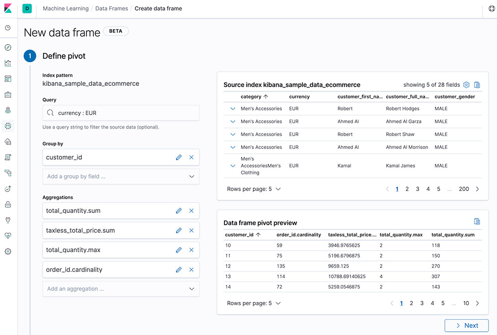Screen dimensions: 497x335
Task: Open Discover compass icon in sidebar
Action: coord(8,48)
